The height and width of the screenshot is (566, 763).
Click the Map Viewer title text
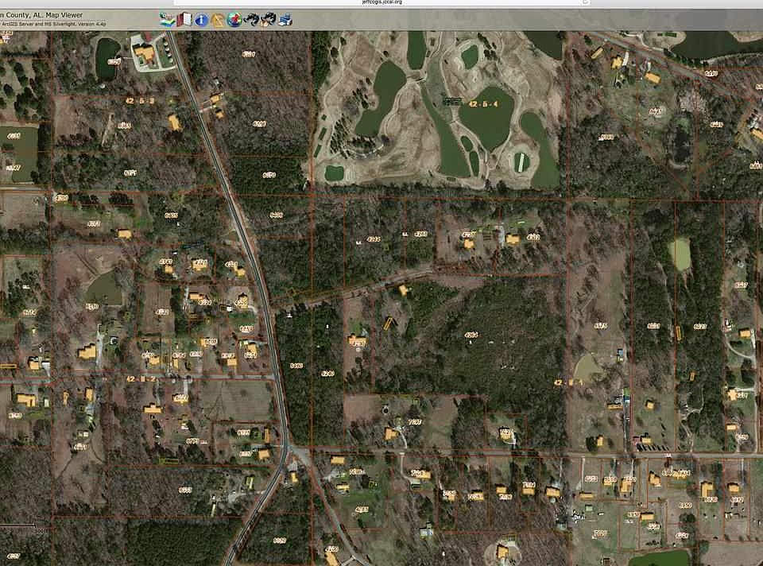pyautogui.click(x=41, y=15)
